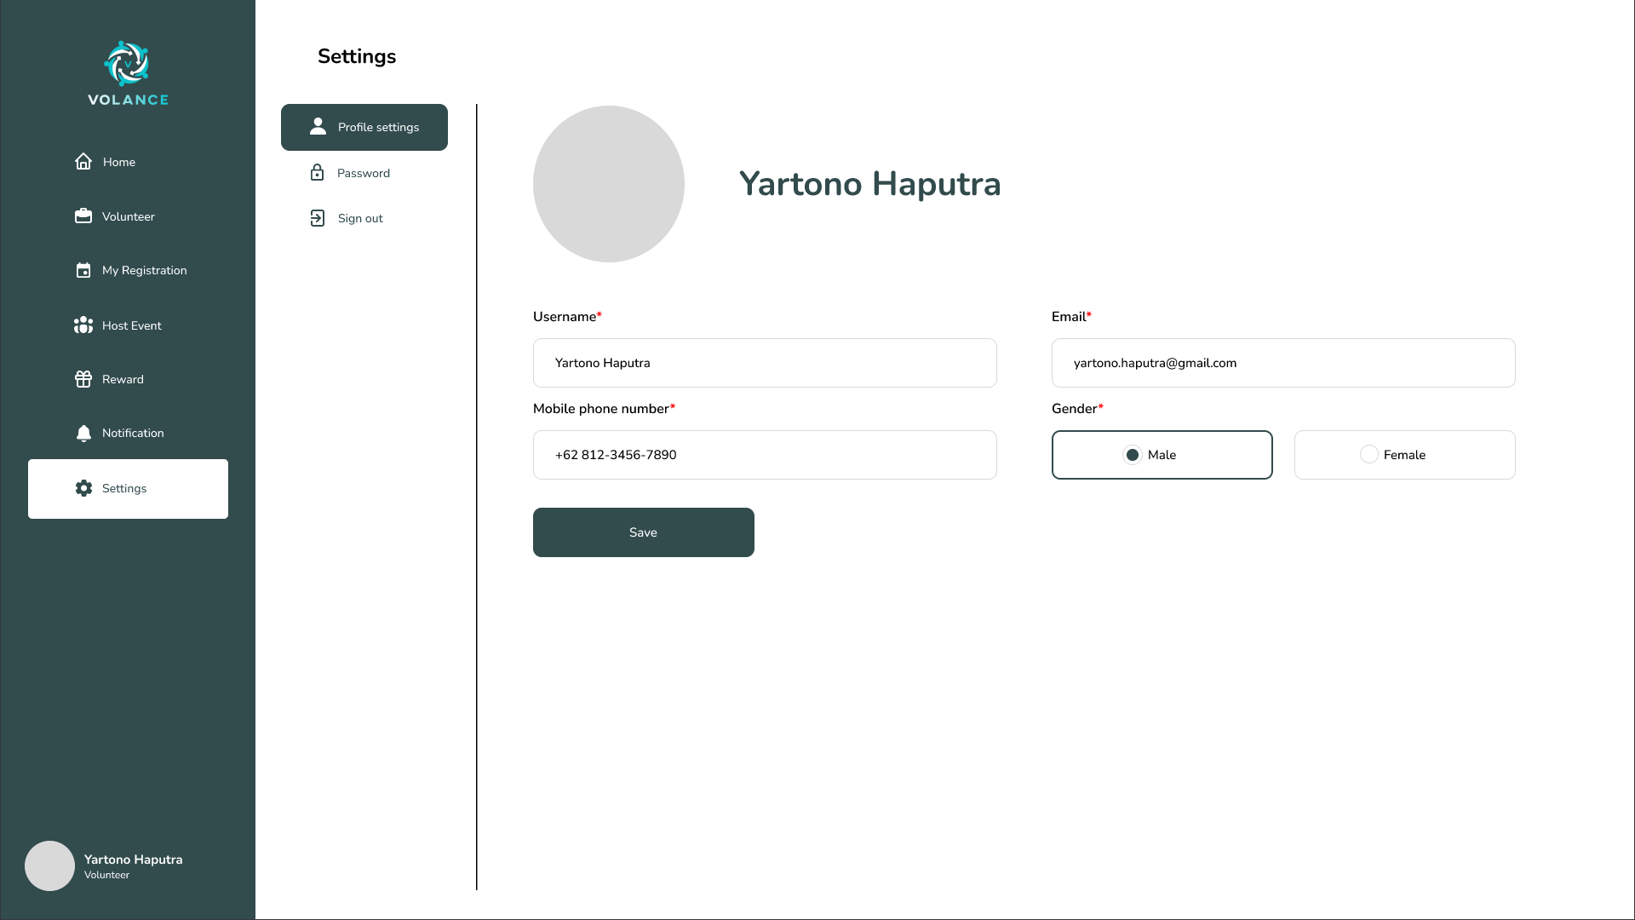1635x920 pixels.
Task: Click the Sign out link
Action: tap(360, 218)
